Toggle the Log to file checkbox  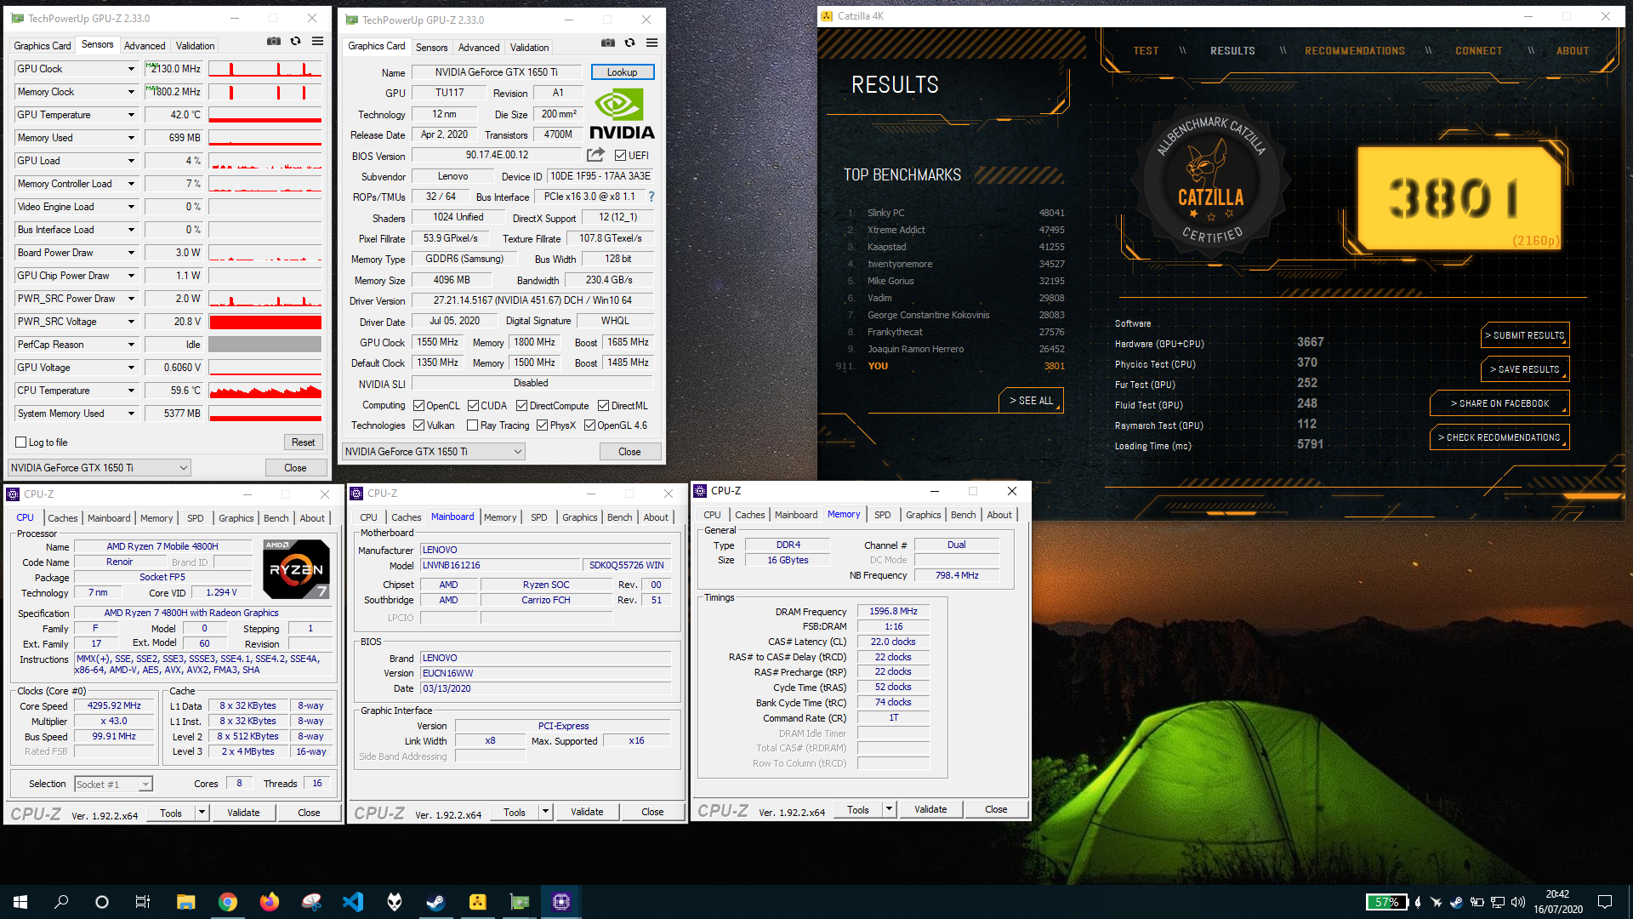(21, 442)
